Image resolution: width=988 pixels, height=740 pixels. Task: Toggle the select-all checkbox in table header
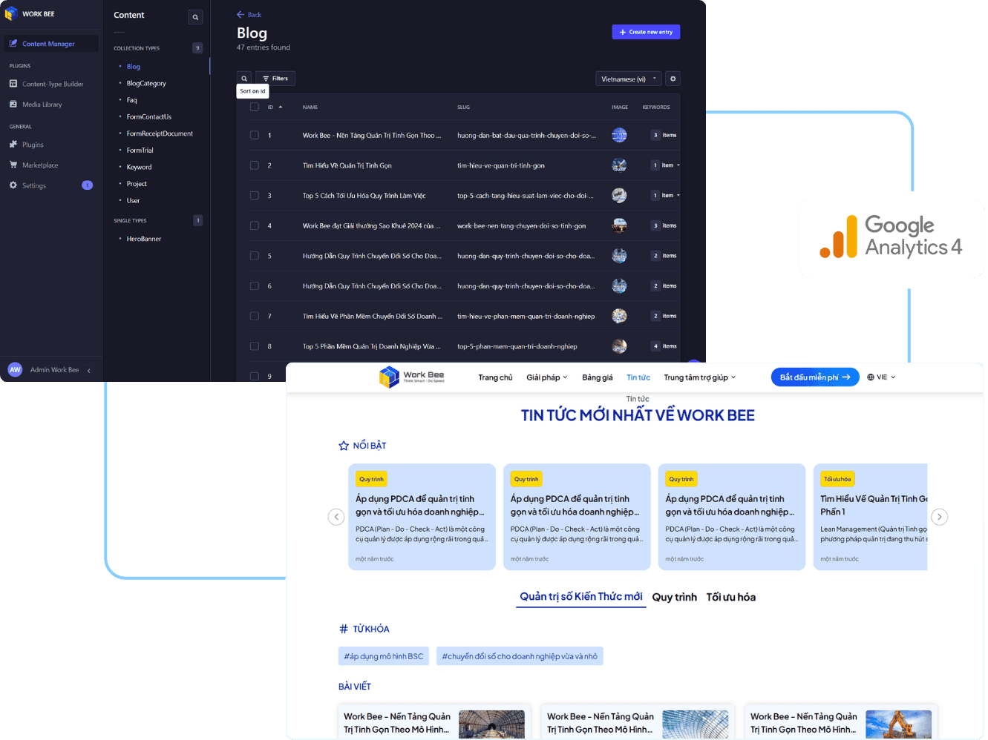[255, 108]
